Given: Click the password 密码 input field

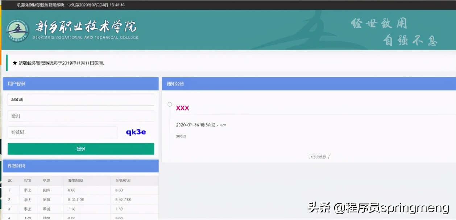Looking at the screenshot, I should coord(80,116).
